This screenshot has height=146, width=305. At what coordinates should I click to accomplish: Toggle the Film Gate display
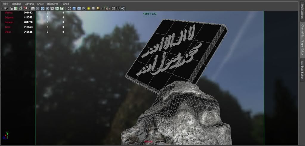pos(38,8)
